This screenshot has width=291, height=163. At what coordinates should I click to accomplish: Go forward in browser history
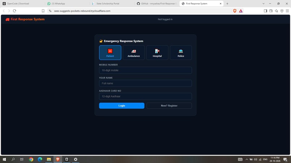pos(9,11)
